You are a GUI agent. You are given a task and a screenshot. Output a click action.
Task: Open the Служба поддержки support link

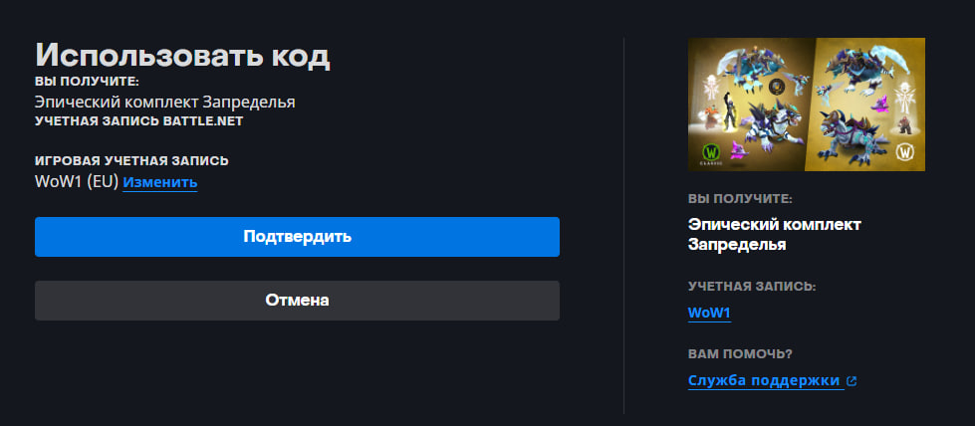tap(764, 380)
